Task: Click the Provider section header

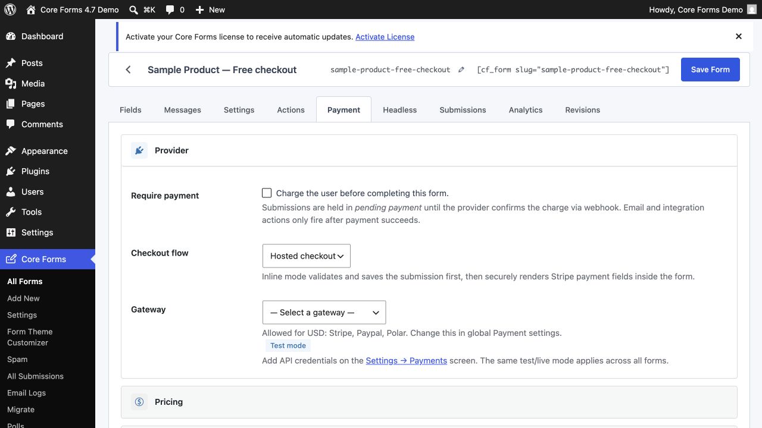Action: click(x=429, y=150)
